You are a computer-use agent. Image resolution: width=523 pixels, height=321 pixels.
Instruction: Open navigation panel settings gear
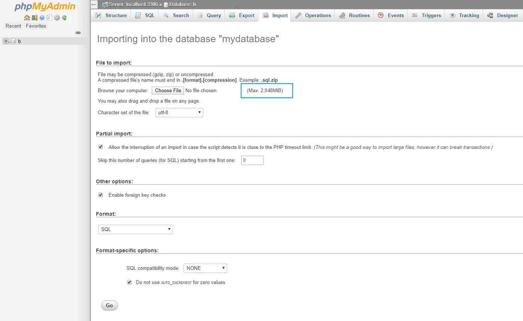(57, 18)
